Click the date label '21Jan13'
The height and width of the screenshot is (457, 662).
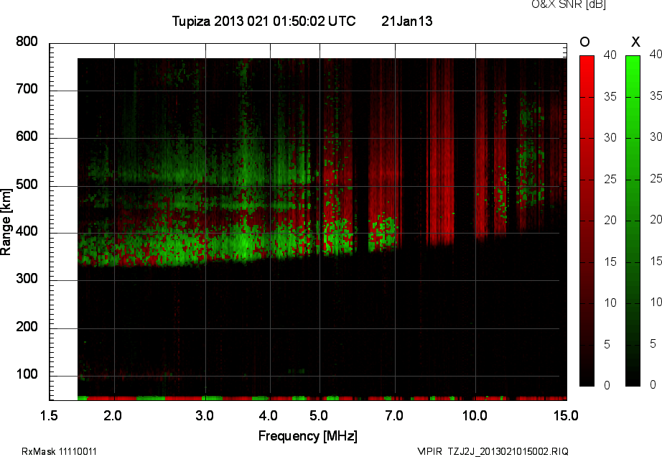point(406,21)
